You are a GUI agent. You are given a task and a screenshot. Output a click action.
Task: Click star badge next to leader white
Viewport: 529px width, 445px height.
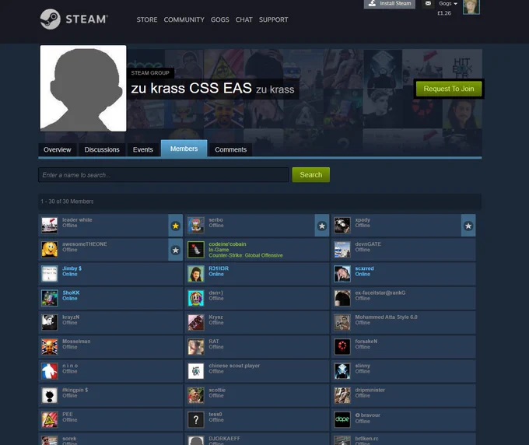click(176, 226)
